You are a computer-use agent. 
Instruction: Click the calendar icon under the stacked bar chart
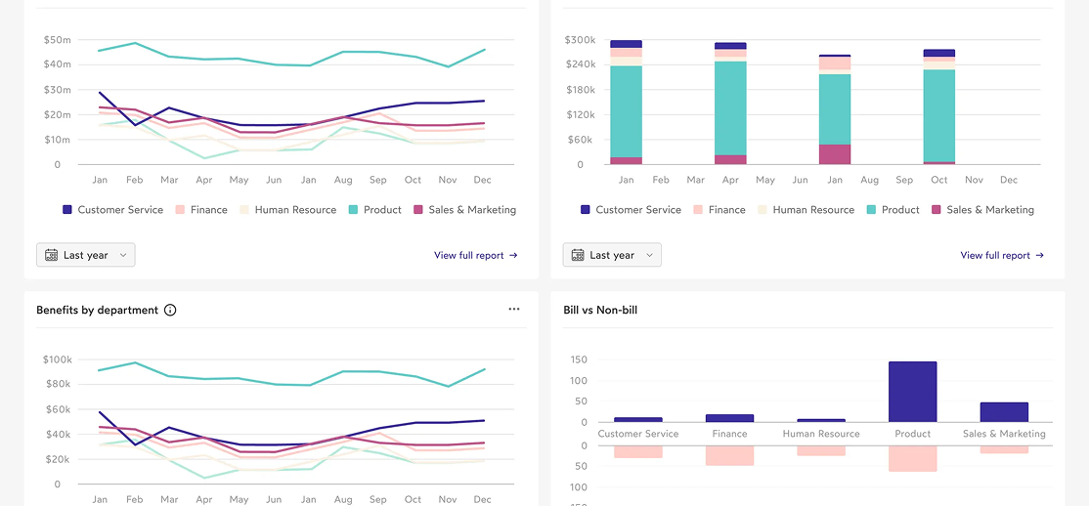tap(577, 255)
